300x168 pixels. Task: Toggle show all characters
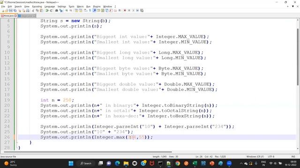90,10
